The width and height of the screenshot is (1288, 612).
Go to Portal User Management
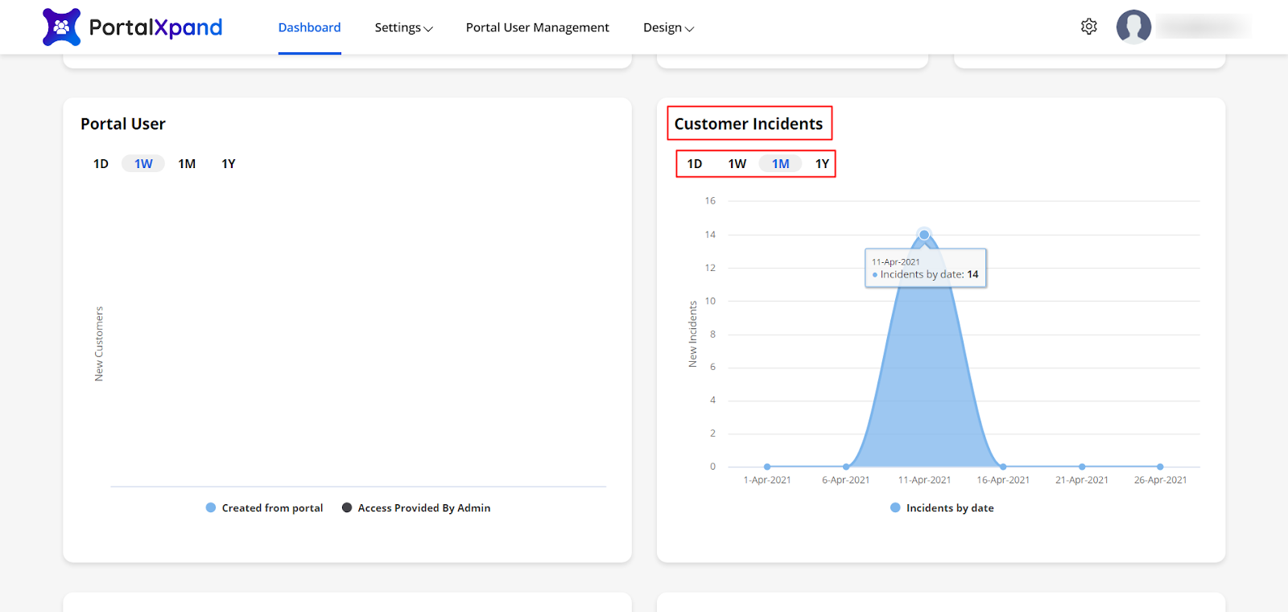click(x=537, y=27)
